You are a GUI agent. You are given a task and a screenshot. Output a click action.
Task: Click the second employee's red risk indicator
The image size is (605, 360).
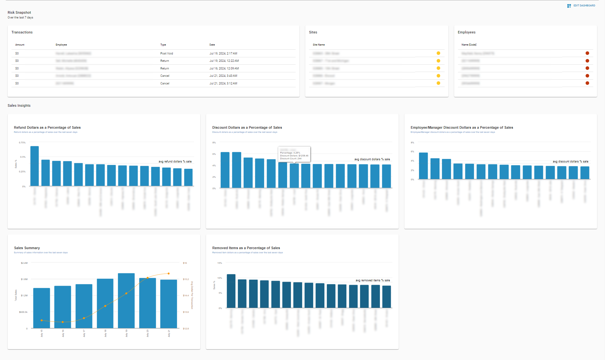[x=587, y=61]
